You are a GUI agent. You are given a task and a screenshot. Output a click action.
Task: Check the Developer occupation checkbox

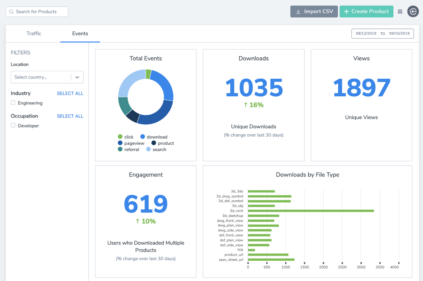[13, 126]
